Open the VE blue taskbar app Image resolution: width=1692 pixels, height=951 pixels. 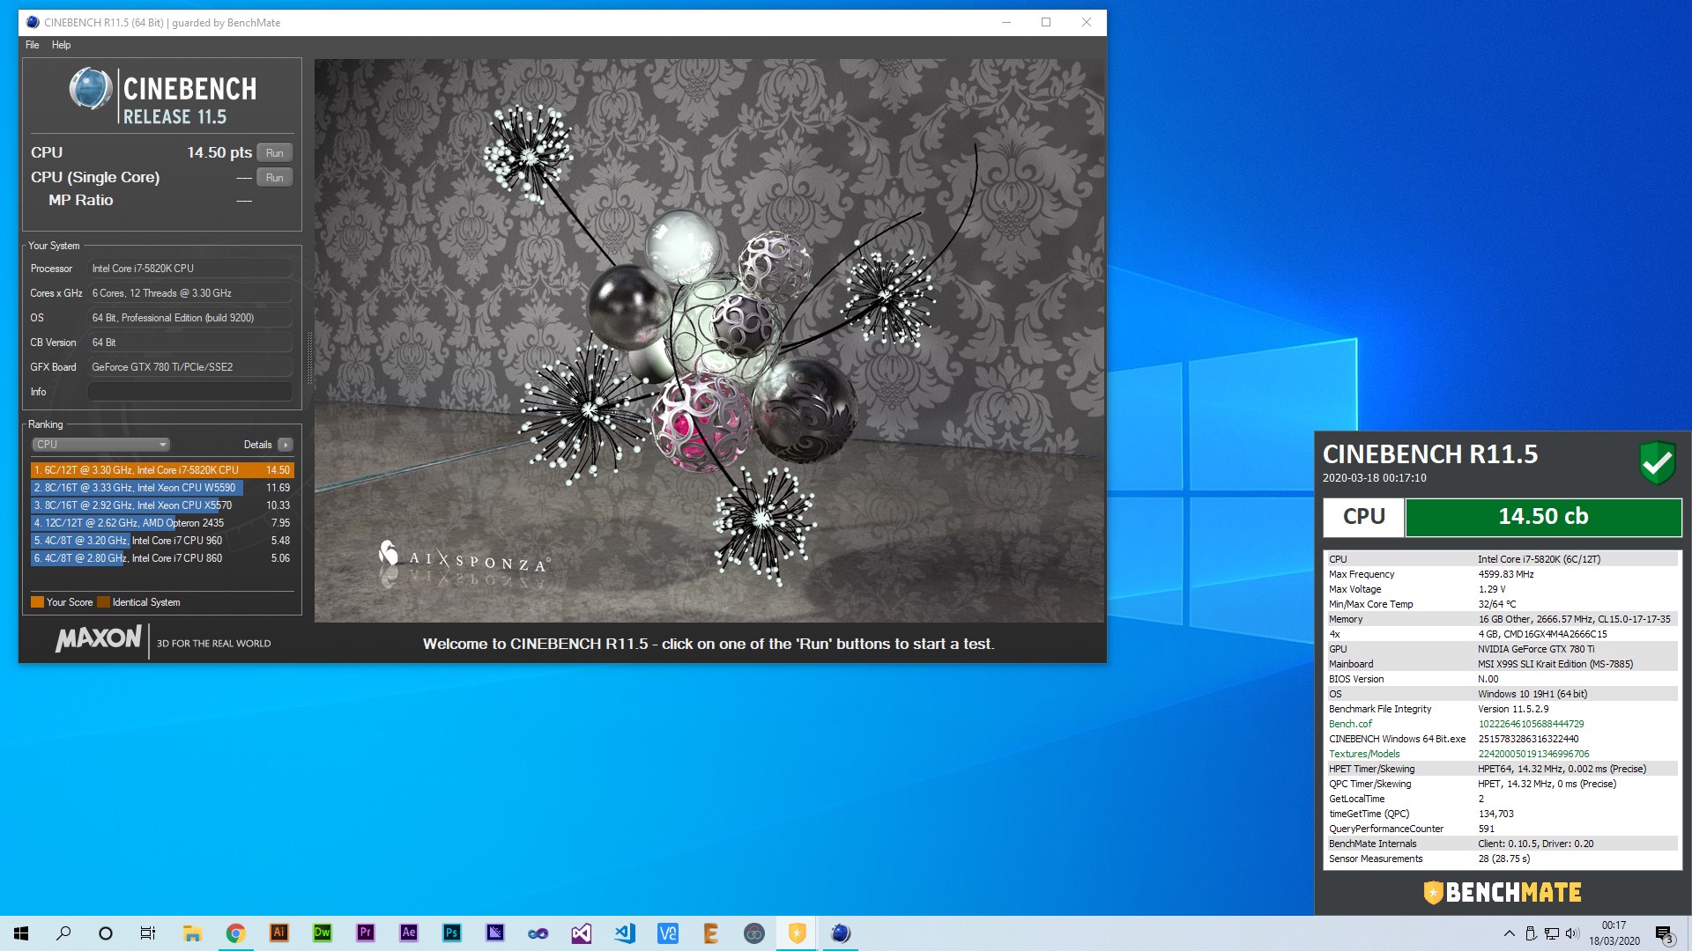tap(667, 933)
